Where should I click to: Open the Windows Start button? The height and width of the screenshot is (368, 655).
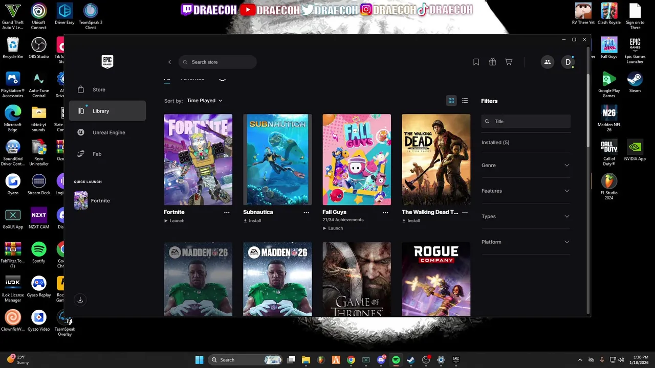coord(199,360)
